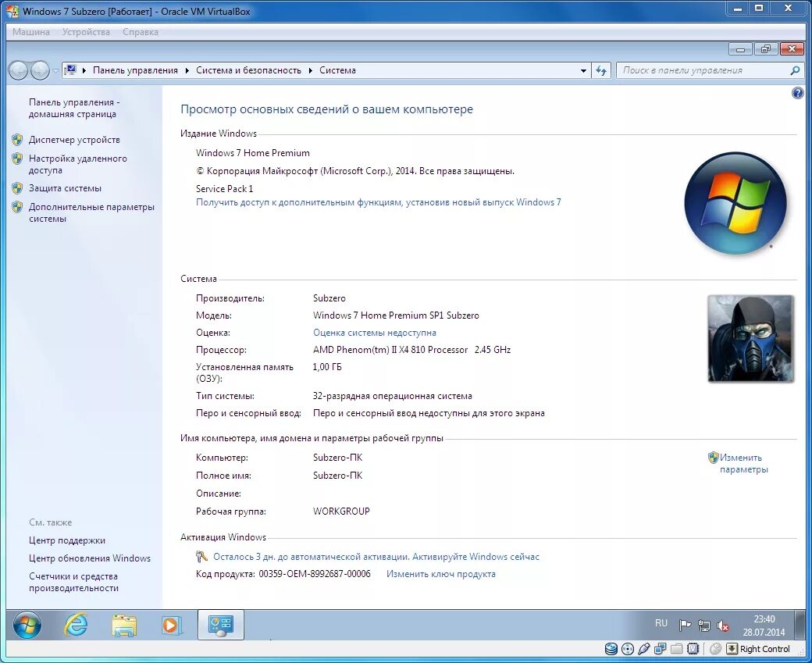The height and width of the screenshot is (663, 812).
Task: Click the VirtualBox virtualization chip icon
Action: pos(693,648)
